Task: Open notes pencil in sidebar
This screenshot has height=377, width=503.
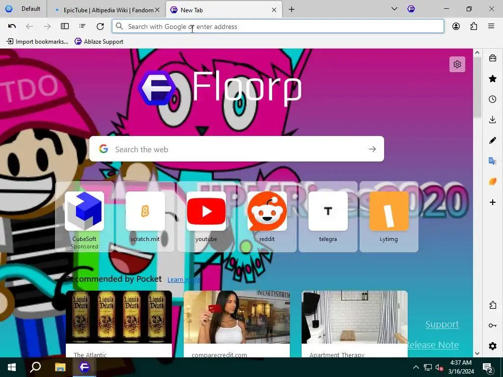Action: click(x=492, y=140)
